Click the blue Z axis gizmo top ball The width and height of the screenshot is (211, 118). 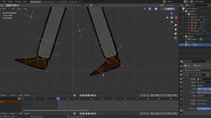click(x=172, y=13)
